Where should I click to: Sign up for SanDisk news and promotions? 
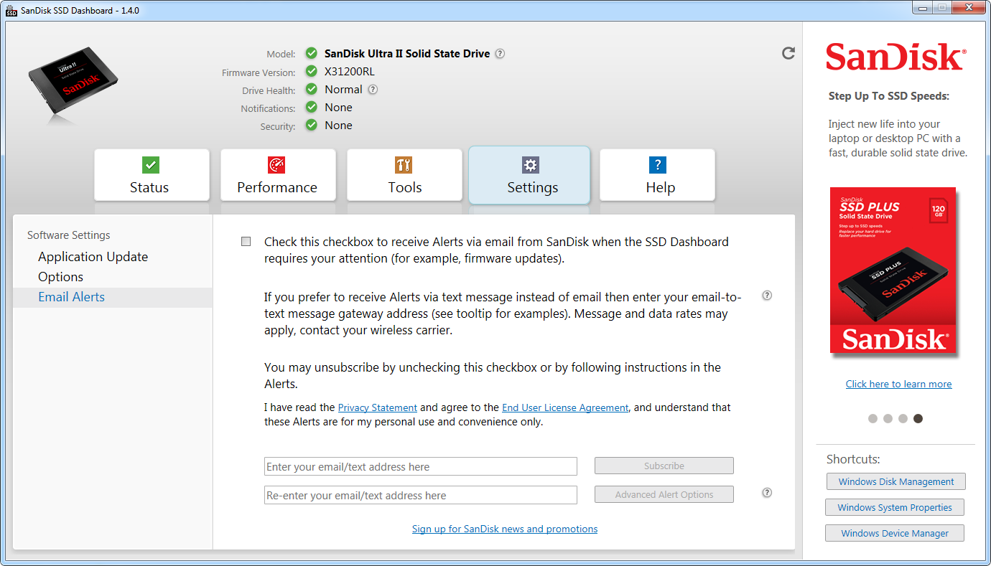tap(505, 529)
